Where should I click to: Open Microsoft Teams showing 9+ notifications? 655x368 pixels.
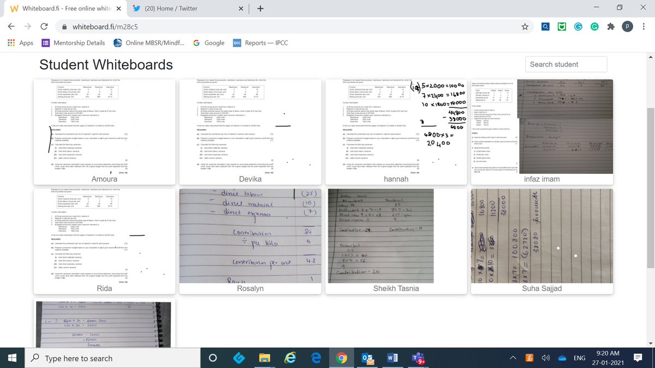418,358
